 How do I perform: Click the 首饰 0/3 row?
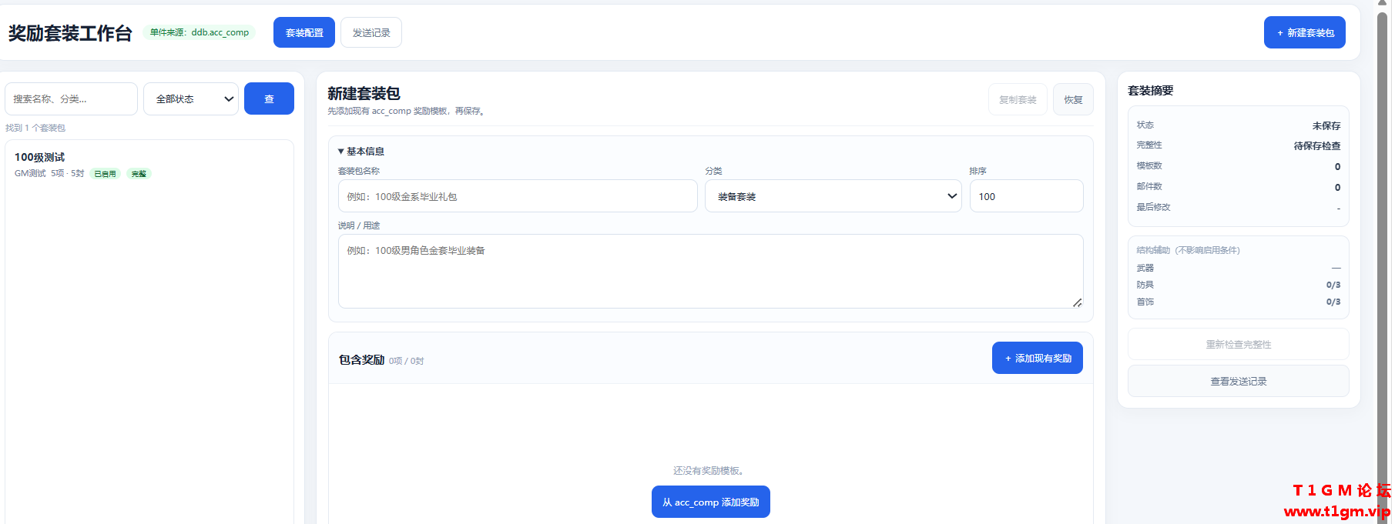pos(1239,302)
